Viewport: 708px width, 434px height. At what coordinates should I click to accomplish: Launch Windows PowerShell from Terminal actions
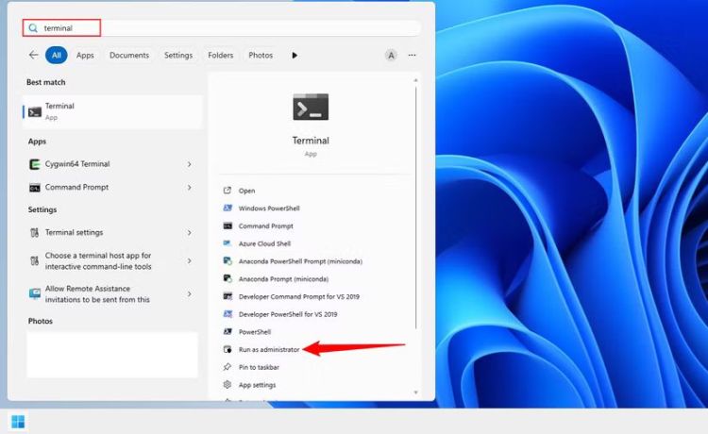269,209
